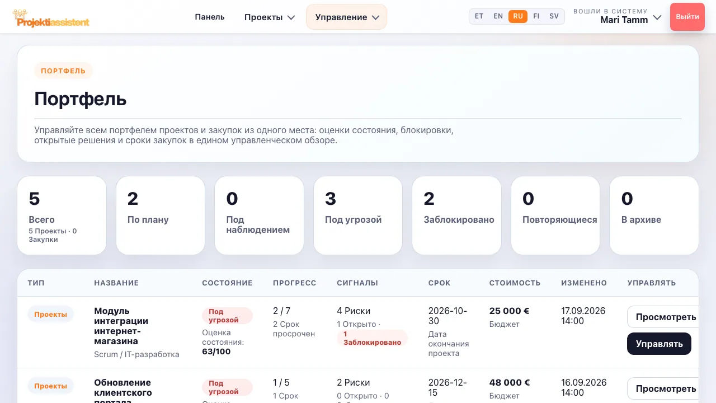Click Управлять for Модуль интеграции интернет-магазина
This screenshot has width=716, height=403.
click(x=659, y=344)
